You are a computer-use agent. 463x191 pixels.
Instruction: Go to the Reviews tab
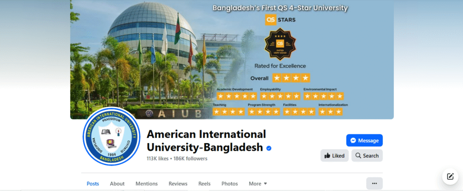pos(178,184)
